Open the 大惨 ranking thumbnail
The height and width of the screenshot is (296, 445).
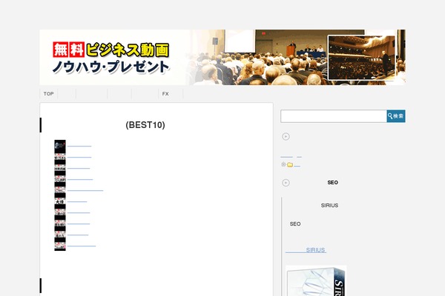(x=60, y=202)
